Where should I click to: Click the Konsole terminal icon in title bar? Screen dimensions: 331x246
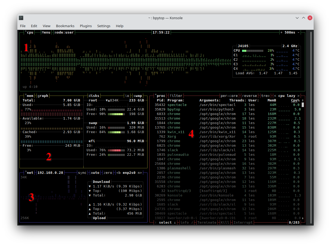(21, 18)
